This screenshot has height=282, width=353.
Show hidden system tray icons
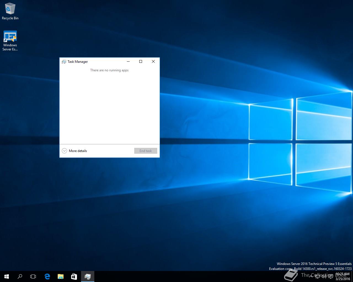(x=311, y=276)
